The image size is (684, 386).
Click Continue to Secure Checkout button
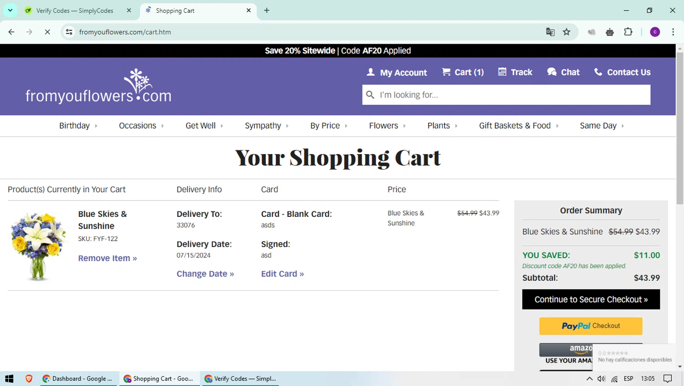[591, 299]
